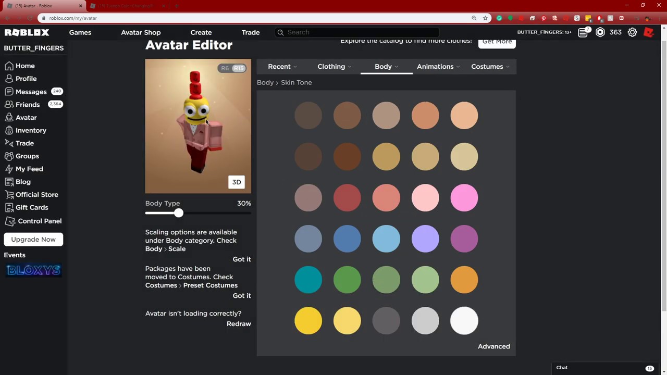667x375 pixels.
Task: Click the My Feed icon in the sidebar
Action: coord(9,169)
